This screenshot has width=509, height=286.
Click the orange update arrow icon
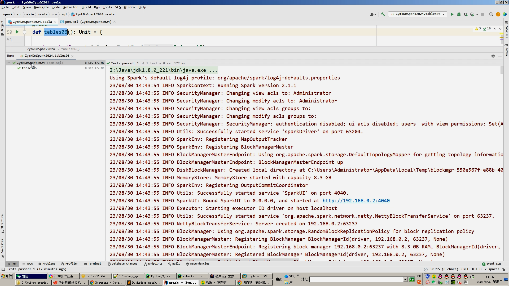[498, 14]
